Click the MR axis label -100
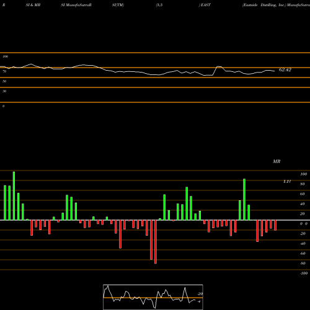The width and height of the screenshot is (310, 310). [x=303, y=273]
